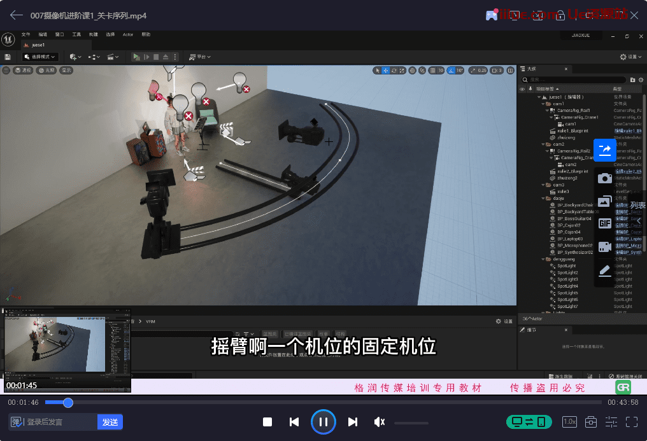Viewport: 647px width, 441px height.
Task: Toggle the danmaku bullet comments icon
Action: (17, 422)
